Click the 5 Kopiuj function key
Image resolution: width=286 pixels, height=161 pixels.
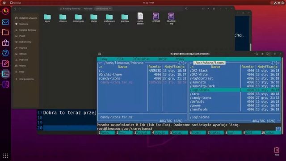[178, 132]
